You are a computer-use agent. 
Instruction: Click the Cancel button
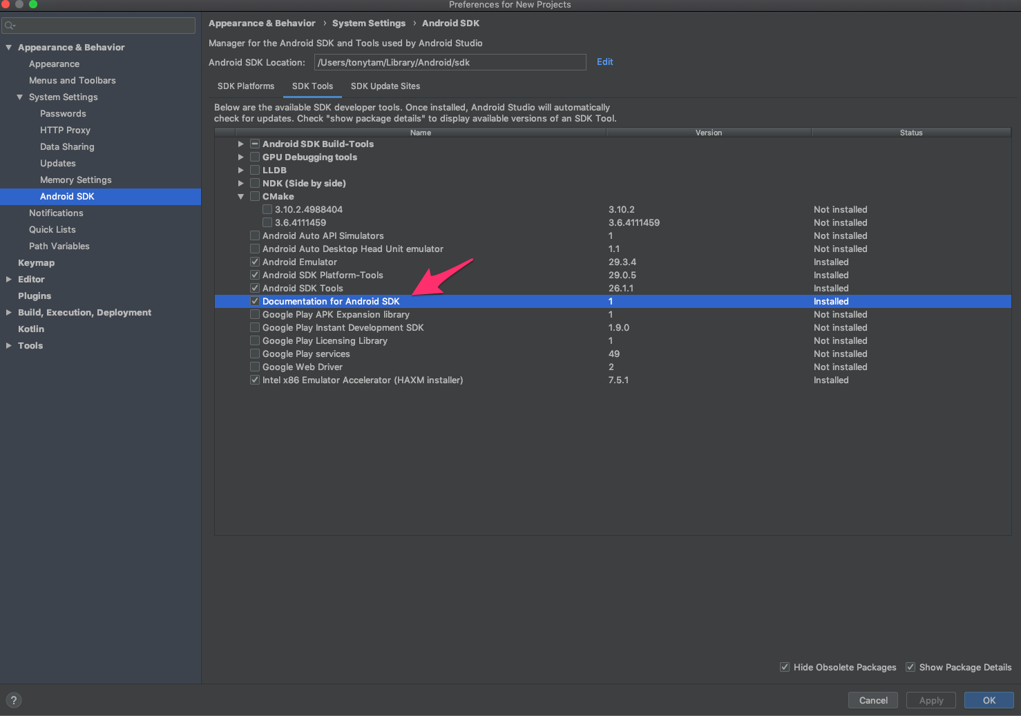(x=873, y=700)
